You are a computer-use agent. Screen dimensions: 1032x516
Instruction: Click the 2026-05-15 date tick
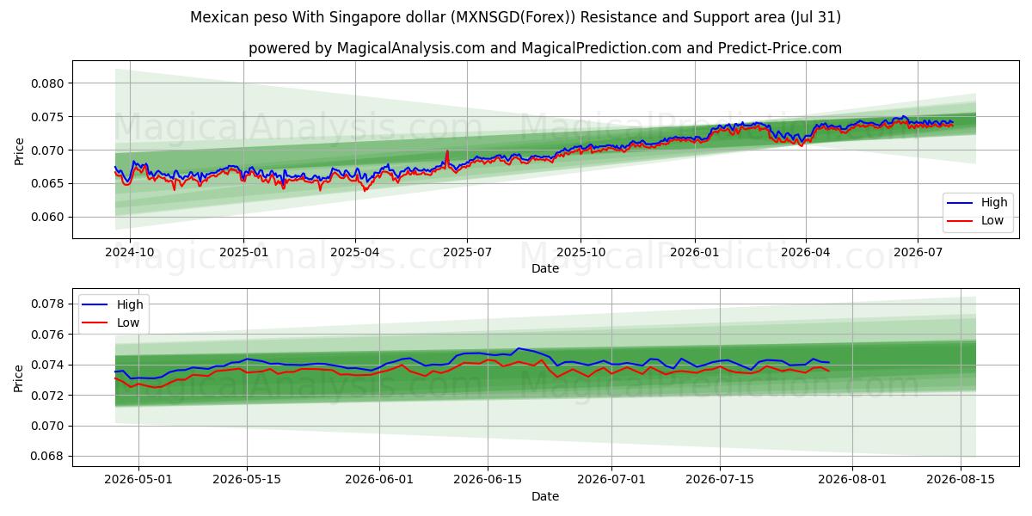(x=247, y=480)
